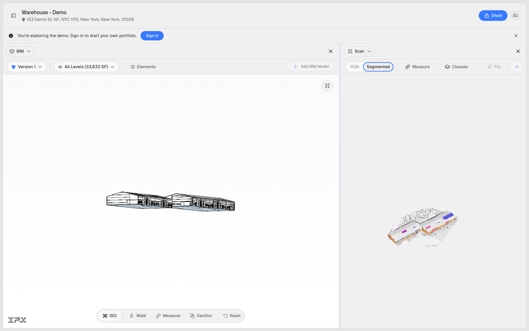Image resolution: width=529 pixels, height=331 pixels.
Task: Select the Walk navigation mode
Action: point(138,316)
